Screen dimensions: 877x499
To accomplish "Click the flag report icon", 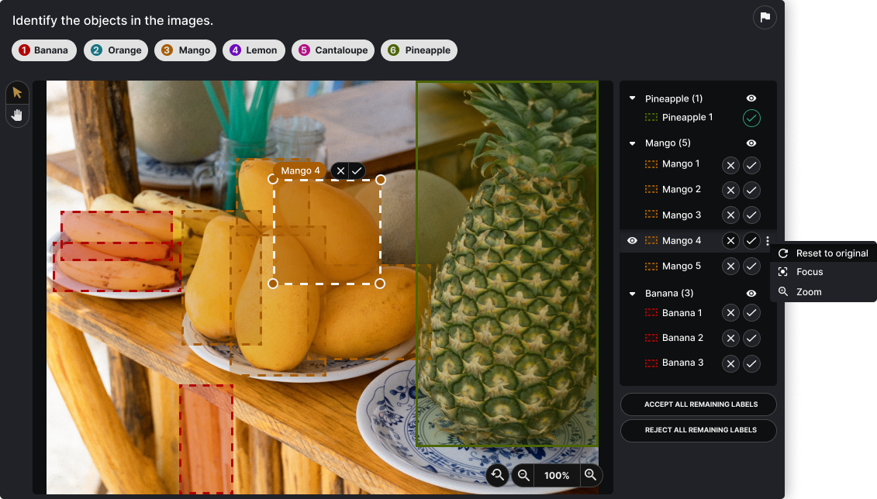I will click(x=765, y=17).
